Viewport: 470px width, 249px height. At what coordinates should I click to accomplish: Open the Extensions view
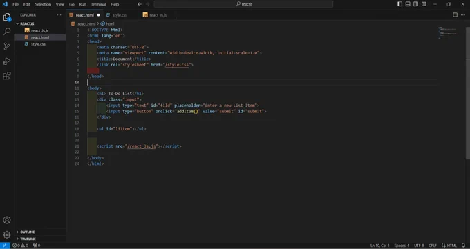(7, 76)
